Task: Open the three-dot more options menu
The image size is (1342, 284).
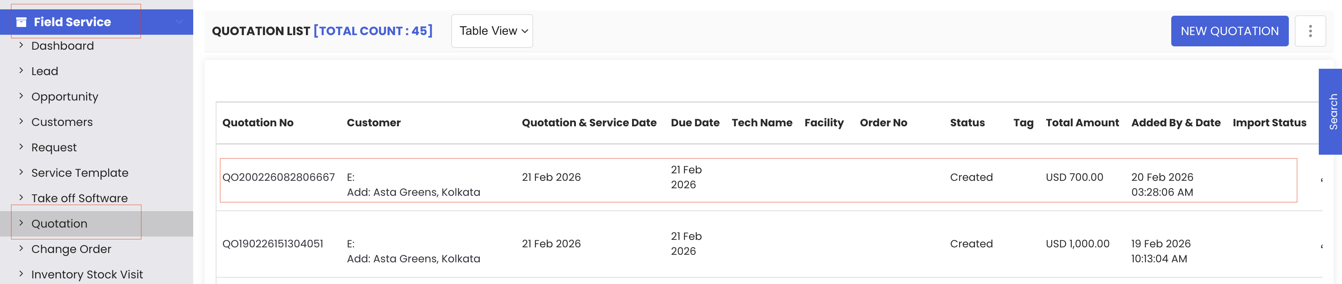Action: coord(1310,31)
